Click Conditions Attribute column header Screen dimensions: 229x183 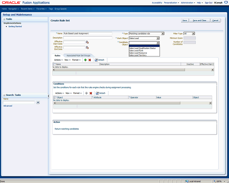point(110,97)
